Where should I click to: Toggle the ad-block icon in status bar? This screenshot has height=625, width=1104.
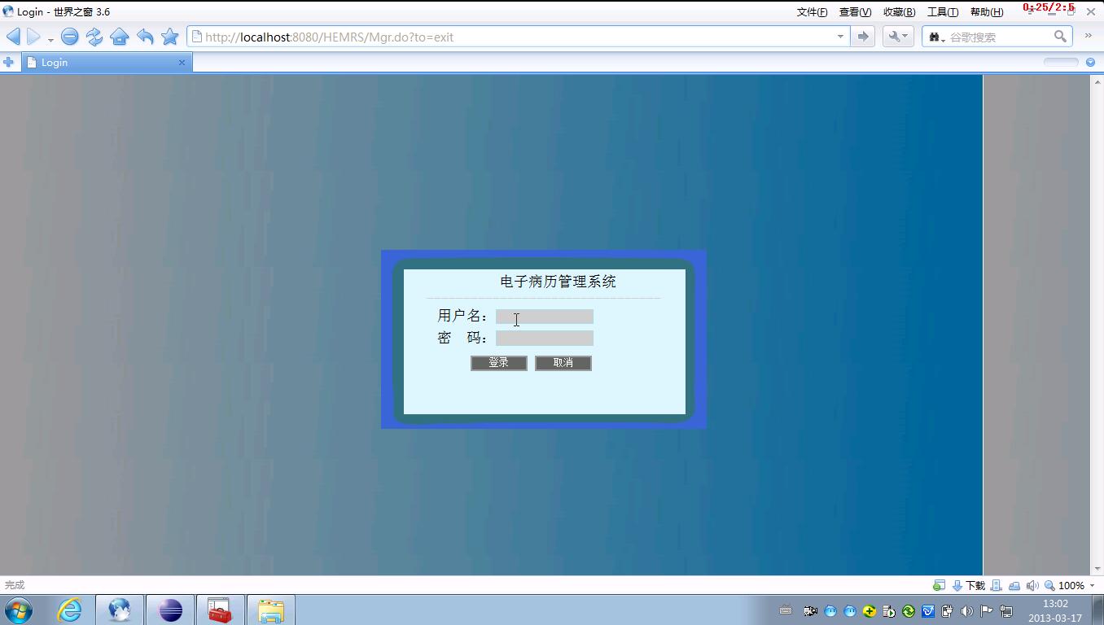[x=939, y=585]
